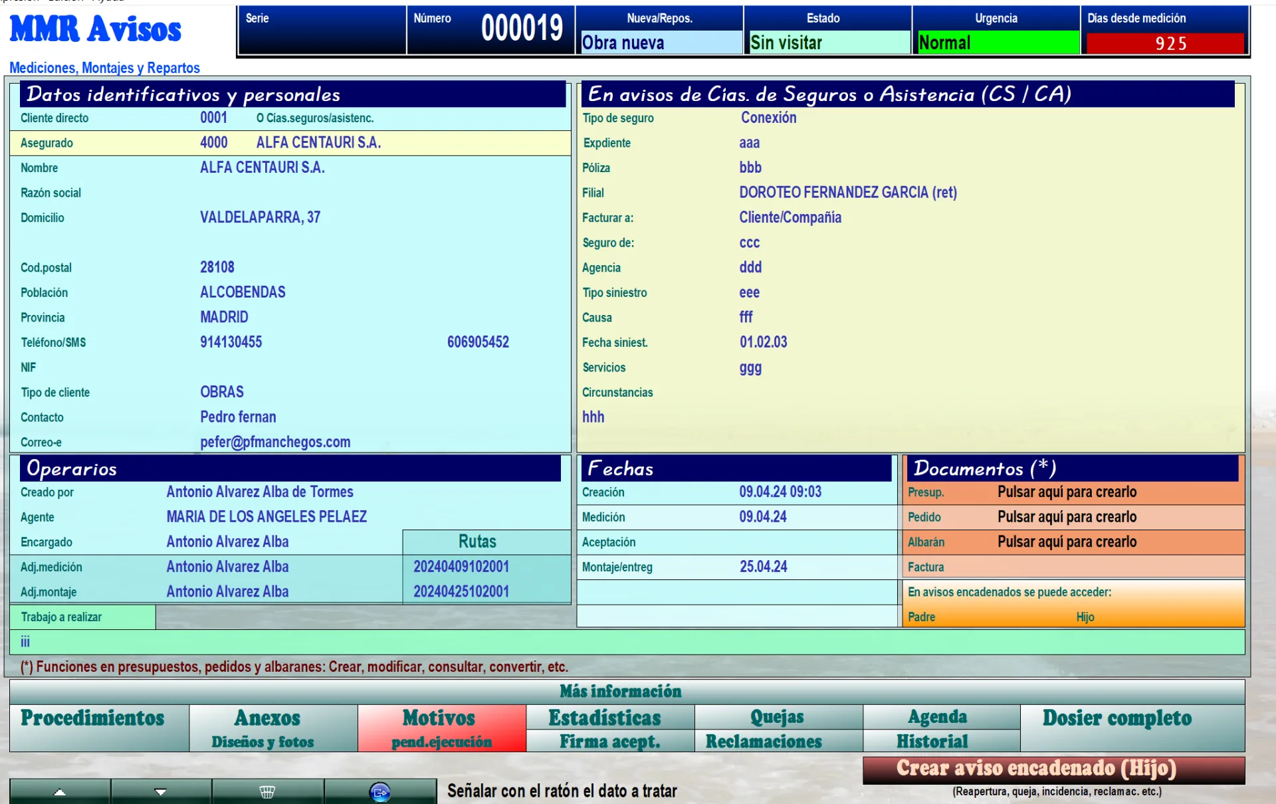The image size is (1276, 804).
Task: Click the Montaje/entreg date 25.04.24
Action: pos(763,567)
